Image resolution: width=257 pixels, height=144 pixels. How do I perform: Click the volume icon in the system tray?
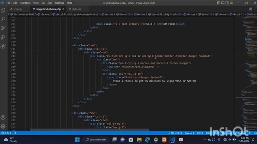coord(229,140)
